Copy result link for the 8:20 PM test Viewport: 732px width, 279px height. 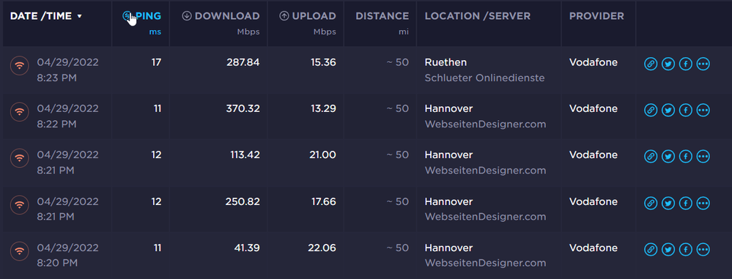click(651, 250)
